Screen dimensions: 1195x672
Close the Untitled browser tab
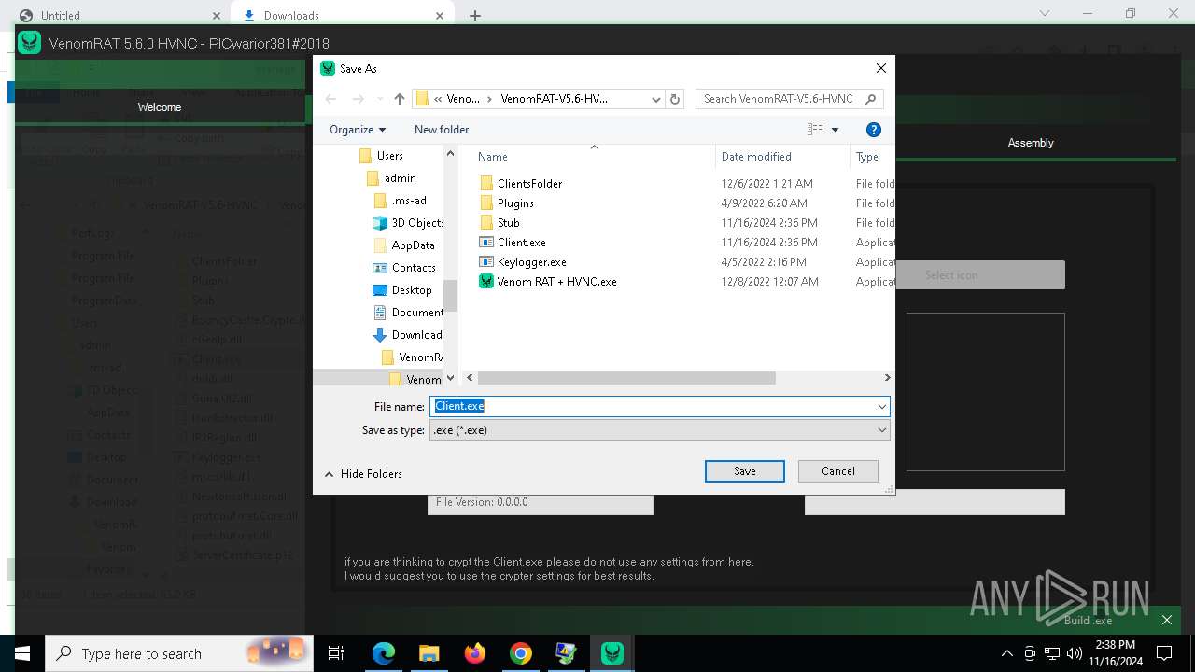tap(217, 16)
